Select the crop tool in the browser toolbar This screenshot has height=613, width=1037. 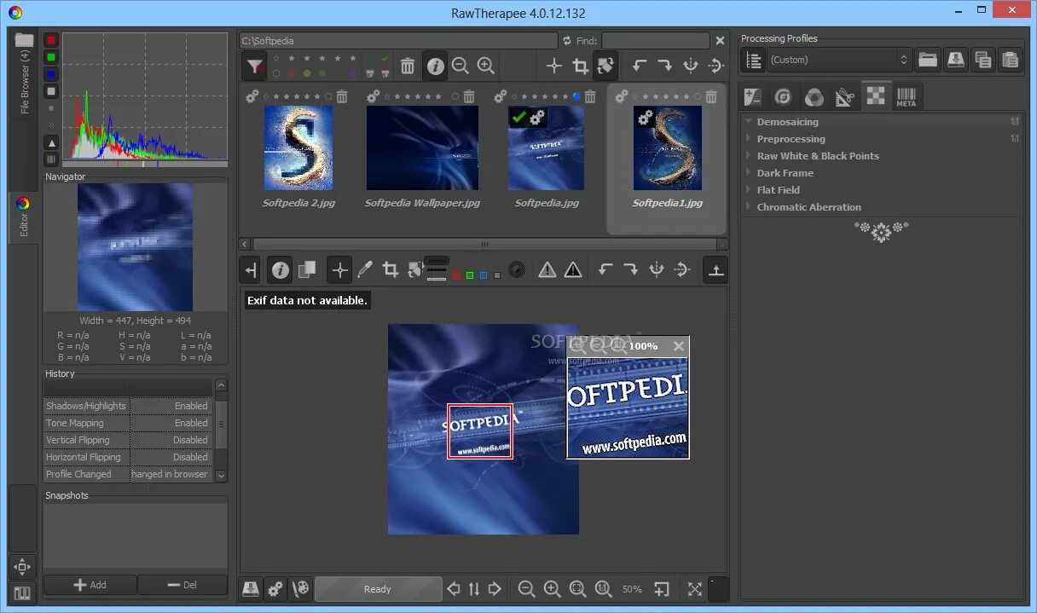pyautogui.click(x=580, y=66)
